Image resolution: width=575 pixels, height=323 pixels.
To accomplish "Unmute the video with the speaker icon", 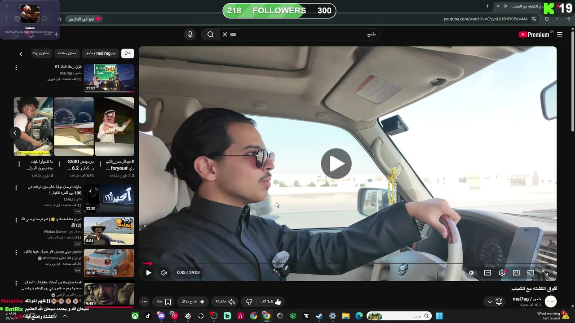I will pyautogui.click(x=164, y=272).
